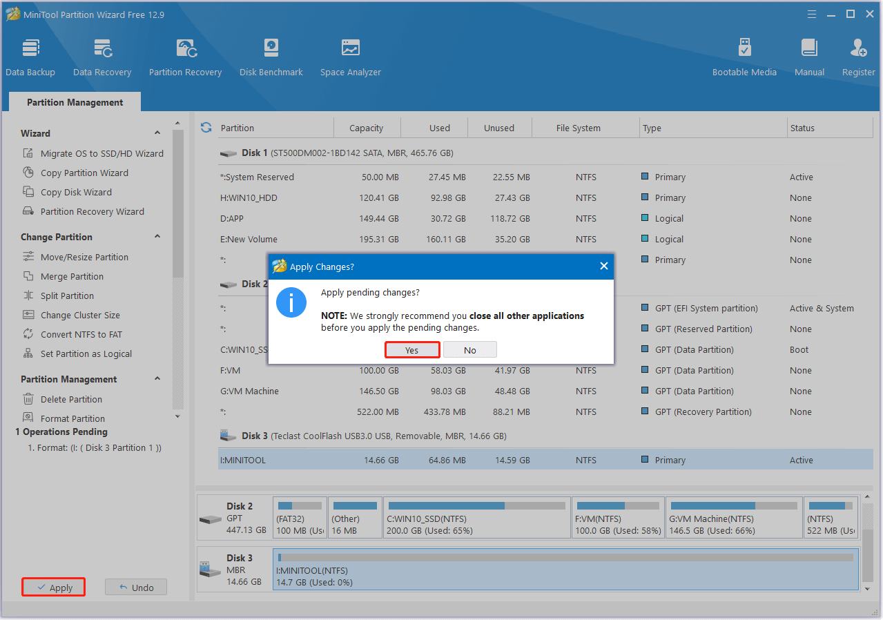Open the Data Backup tool
Viewport: 883px width, 620px height.
pos(30,57)
